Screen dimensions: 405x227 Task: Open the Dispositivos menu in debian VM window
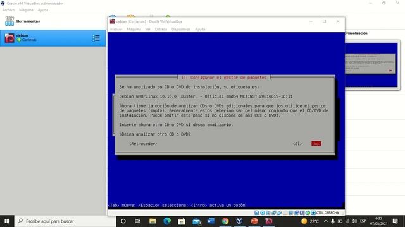181,29
